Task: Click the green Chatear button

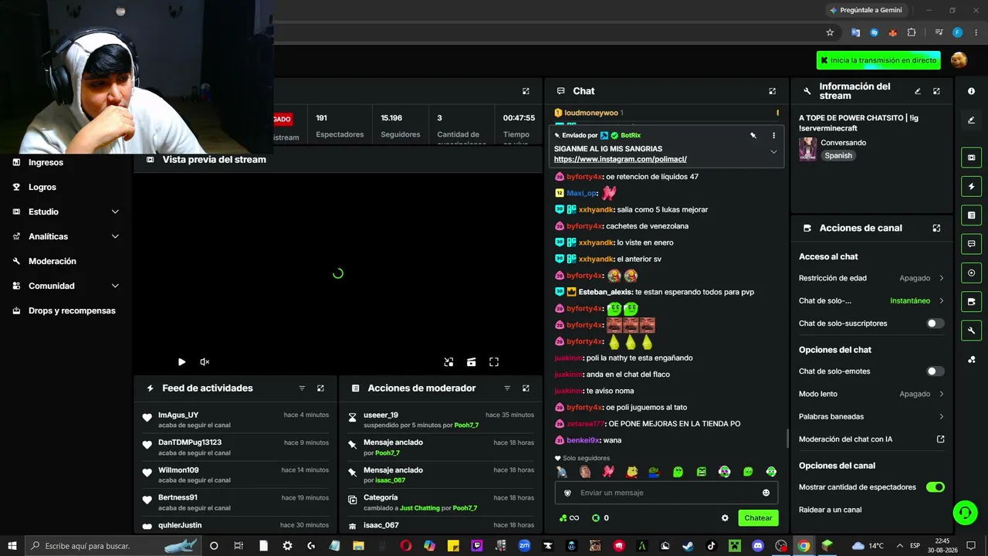Action: (x=758, y=518)
